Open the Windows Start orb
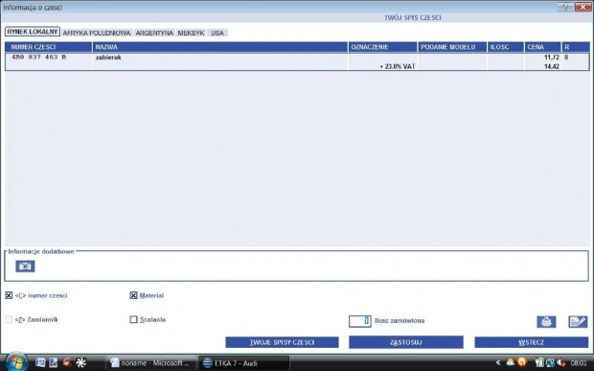594x371 pixels. pos(16,362)
